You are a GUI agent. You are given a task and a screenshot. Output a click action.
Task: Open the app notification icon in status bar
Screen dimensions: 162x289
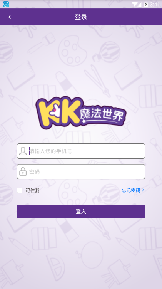point(6,4)
